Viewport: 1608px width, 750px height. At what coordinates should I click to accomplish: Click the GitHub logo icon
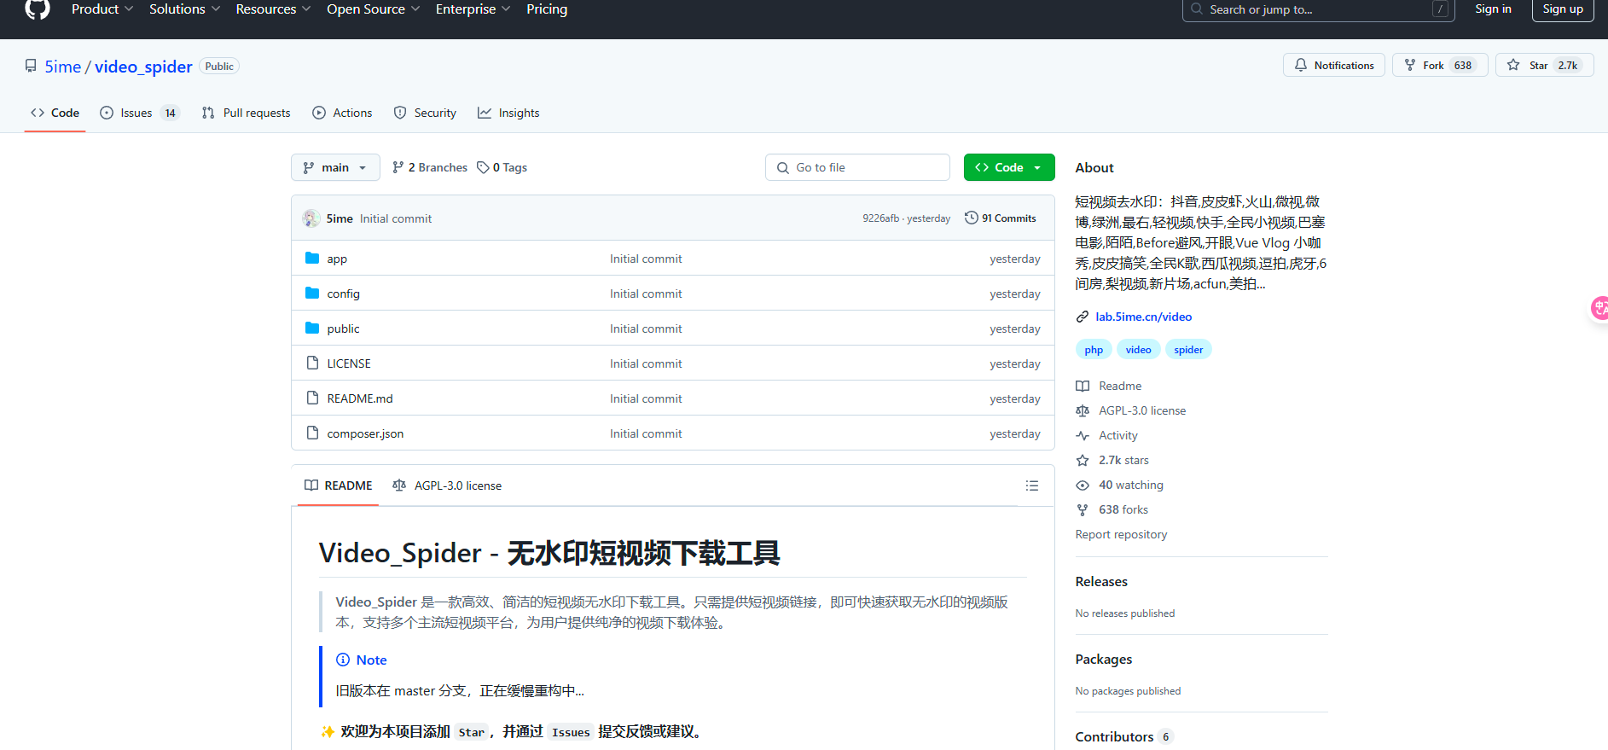pyautogui.click(x=38, y=9)
